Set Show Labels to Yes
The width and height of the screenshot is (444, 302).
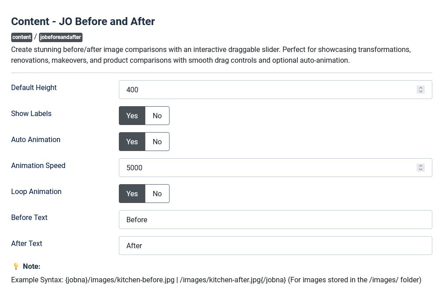tap(132, 116)
